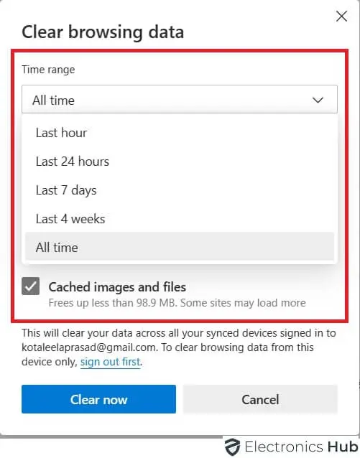Open the sign out first link
360x458 pixels.
tap(111, 362)
